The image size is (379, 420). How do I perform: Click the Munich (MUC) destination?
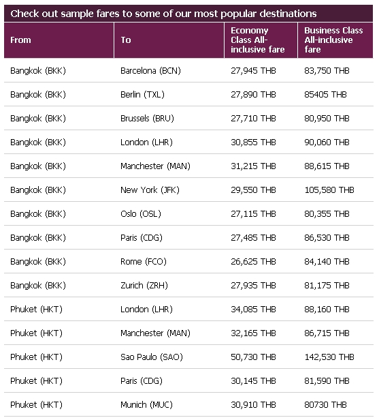click(x=146, y=404)
